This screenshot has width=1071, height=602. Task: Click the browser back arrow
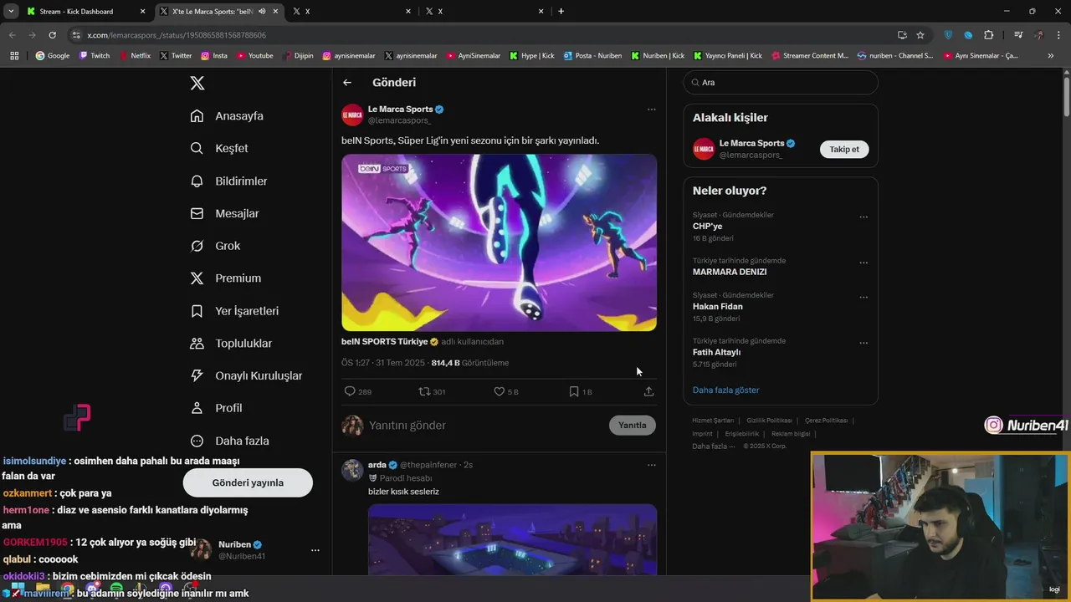point(12,35)
